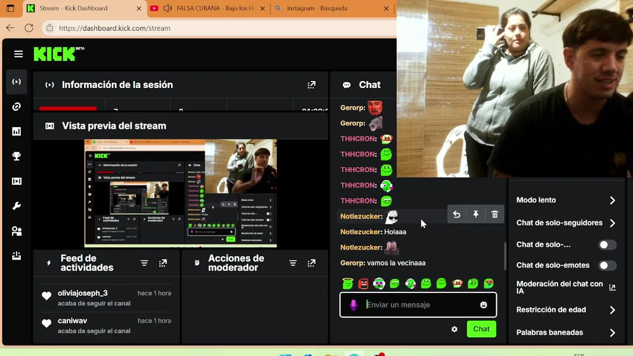Open the chain-link icon in the sidebar
Viewport: 633px width, 356px height.
pyautogui.click(x=16, y=107)
